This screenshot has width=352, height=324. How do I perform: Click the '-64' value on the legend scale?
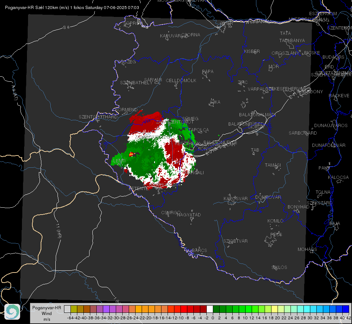click(x=70, y=318)
